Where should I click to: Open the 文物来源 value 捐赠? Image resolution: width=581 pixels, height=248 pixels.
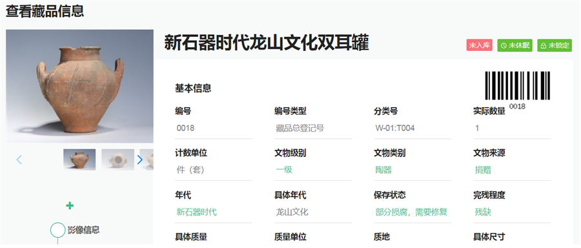point(483,170)
